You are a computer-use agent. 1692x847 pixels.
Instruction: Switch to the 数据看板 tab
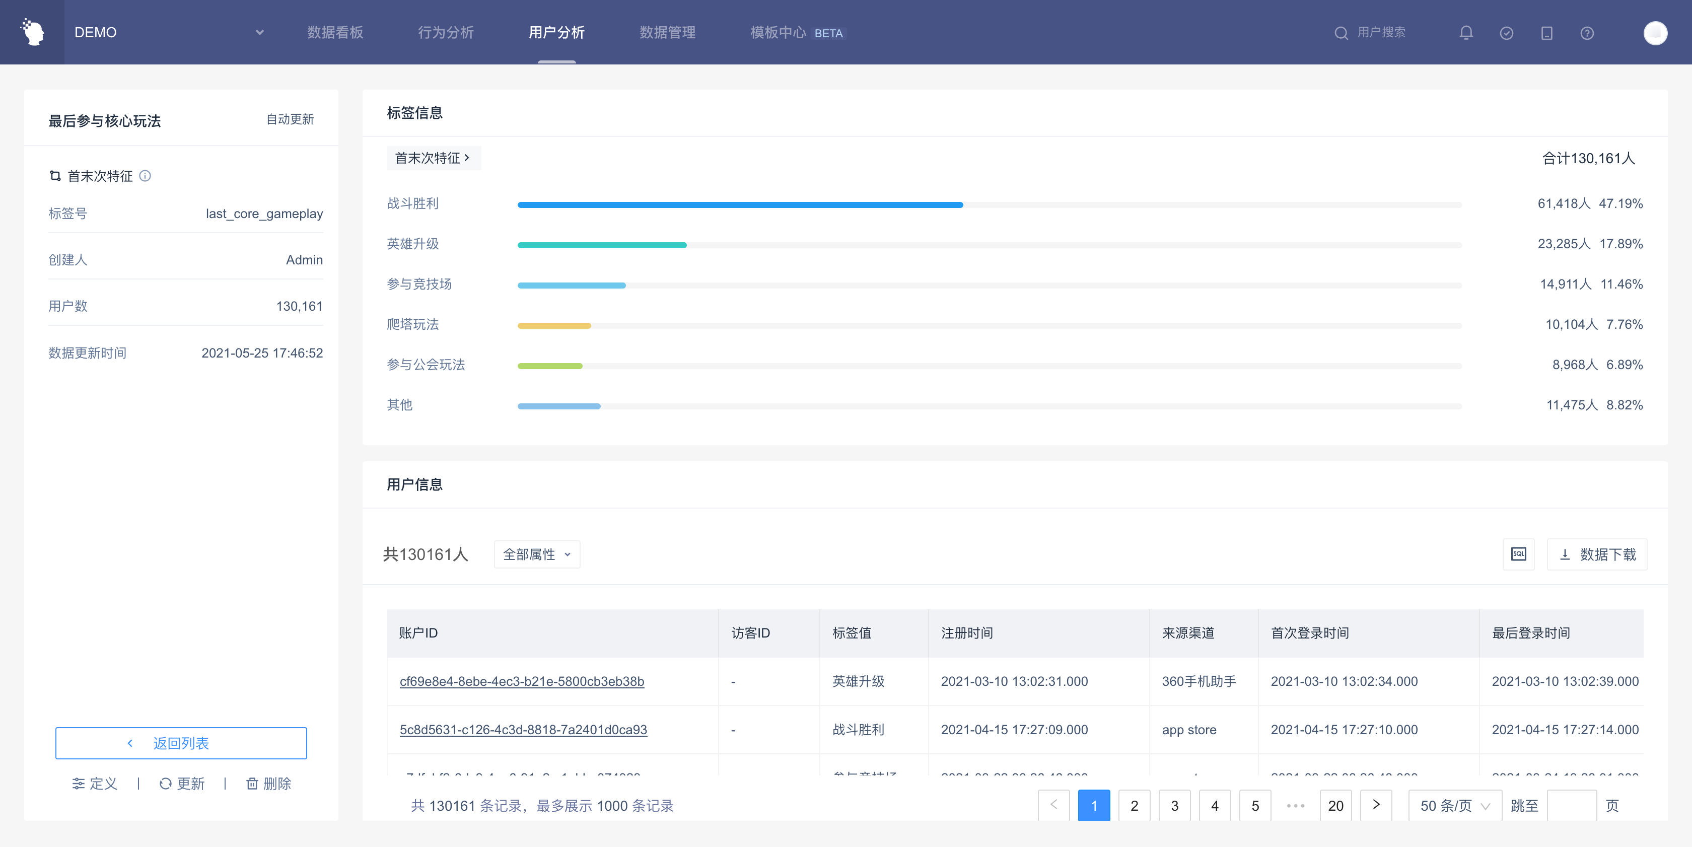335,32
